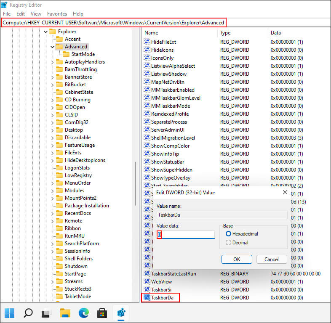Select the Shell Folders key
Image resolution: width=331 pixels, height=323 pixels.
78,259
